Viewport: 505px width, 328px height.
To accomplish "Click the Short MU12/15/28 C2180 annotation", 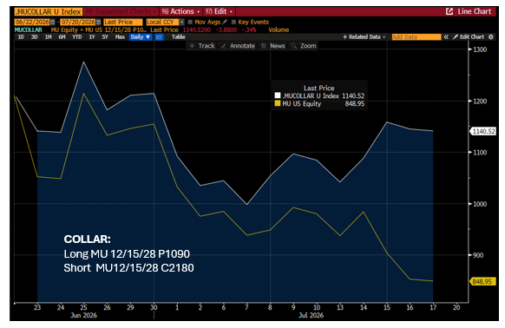I will [x=128, y=268].
